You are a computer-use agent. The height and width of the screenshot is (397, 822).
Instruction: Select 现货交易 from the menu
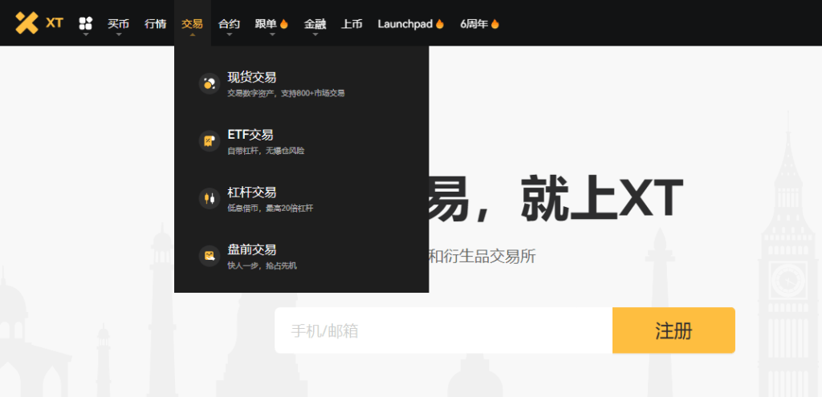[251, 77]
